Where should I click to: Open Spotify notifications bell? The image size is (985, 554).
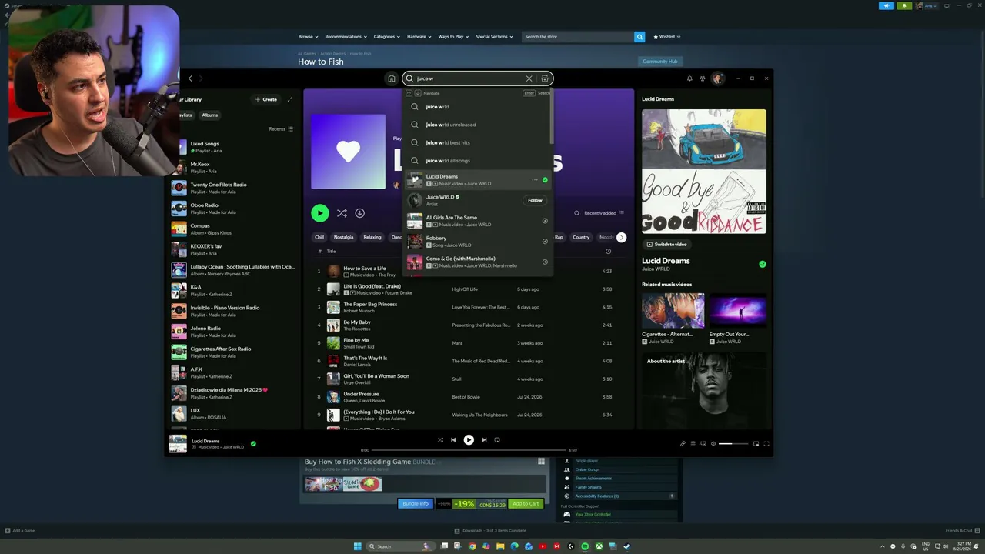coord(689,78)
